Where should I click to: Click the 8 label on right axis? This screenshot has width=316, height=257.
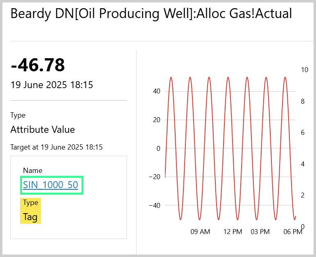303,101
